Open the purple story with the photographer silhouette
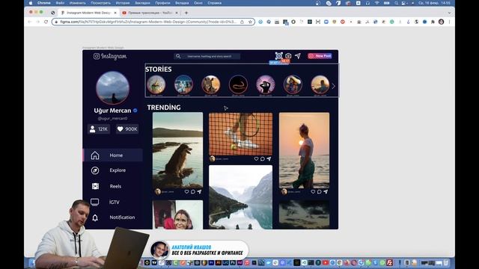Image resolution: width=479 pixels, height=269 pixels. (x=266, y=84)
